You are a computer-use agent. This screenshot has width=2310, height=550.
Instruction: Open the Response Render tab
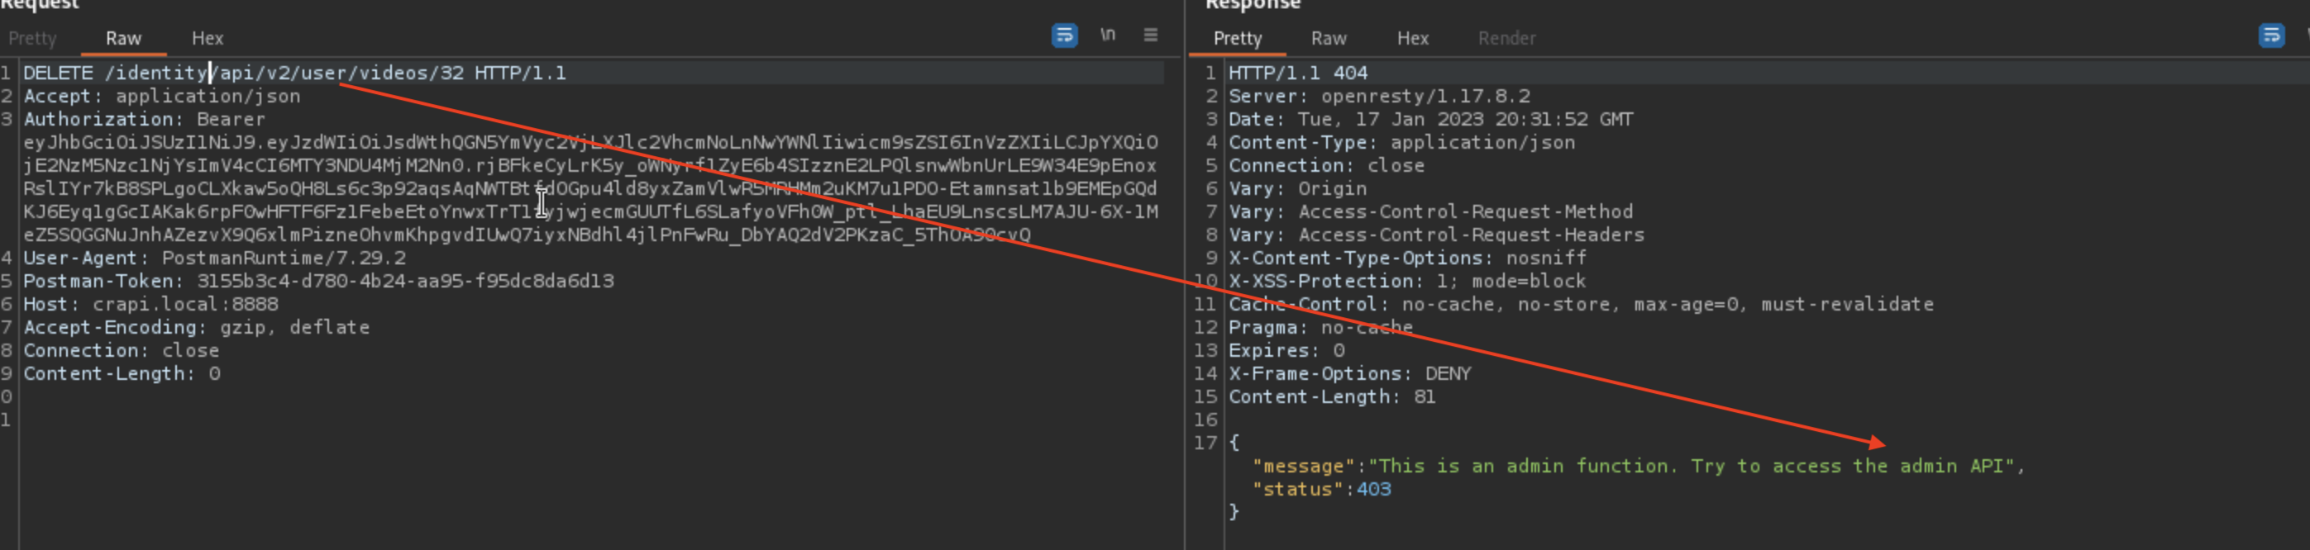click(x=1506, y=39)
